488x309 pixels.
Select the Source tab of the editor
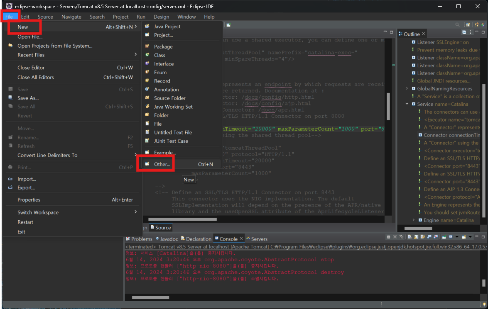161,228
